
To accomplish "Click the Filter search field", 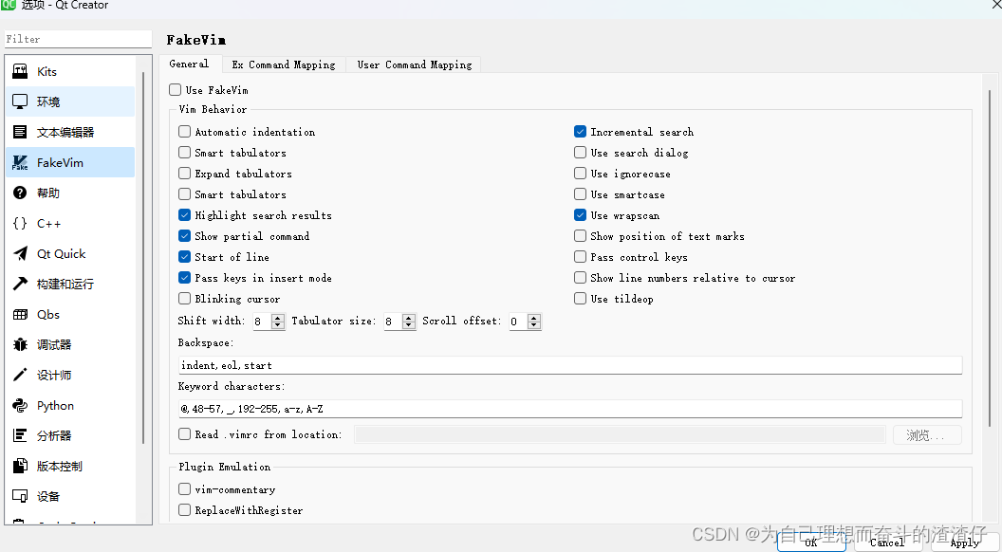I will coord(78,39).
